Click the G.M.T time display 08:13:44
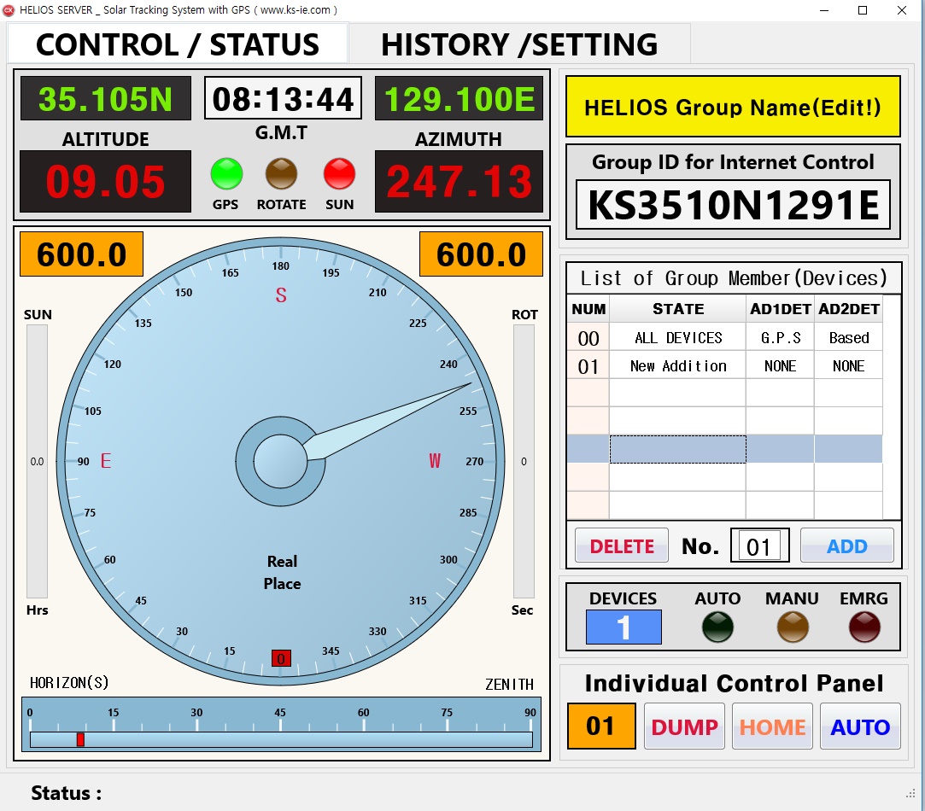This screenshot has height=811, width=925. 284,98
